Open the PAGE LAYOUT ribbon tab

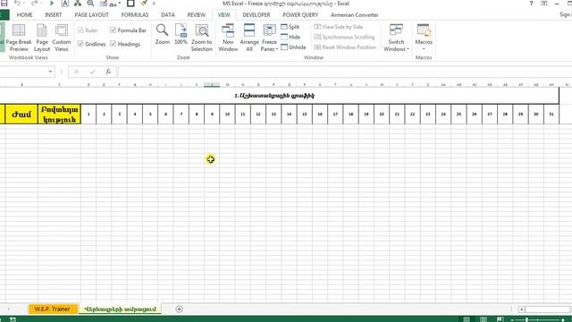[x=91, y=14]
